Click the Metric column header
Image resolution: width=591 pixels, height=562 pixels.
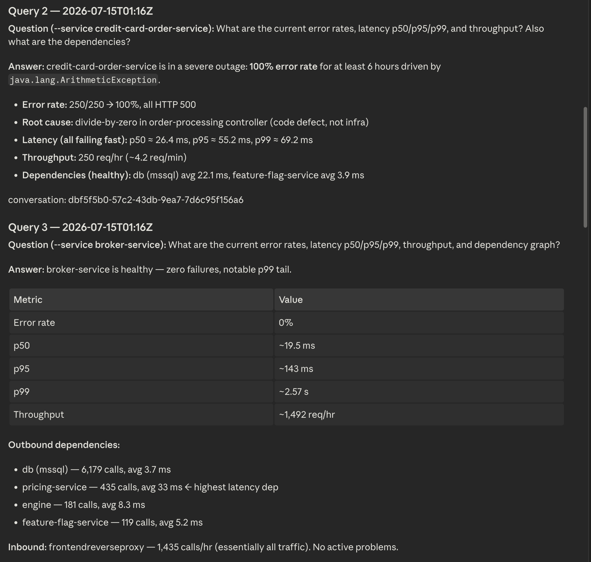[141, 300]
